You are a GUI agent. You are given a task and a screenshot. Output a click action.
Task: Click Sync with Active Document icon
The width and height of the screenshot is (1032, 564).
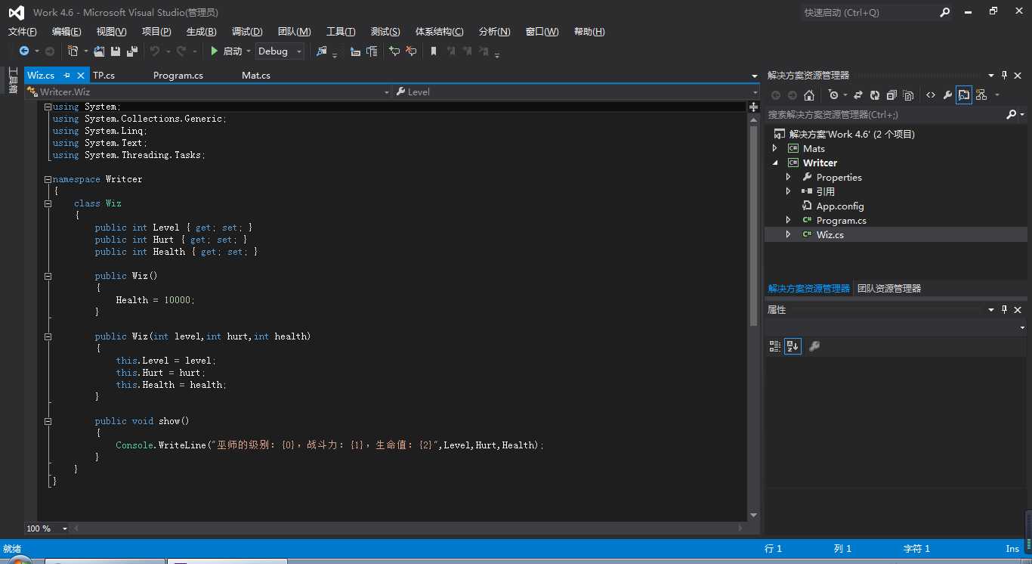tap(858, 95)
